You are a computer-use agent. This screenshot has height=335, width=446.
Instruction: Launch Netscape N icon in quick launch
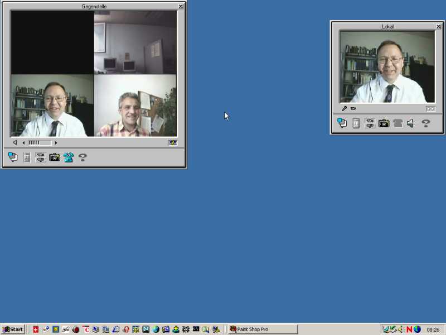(x=146, y=329)
